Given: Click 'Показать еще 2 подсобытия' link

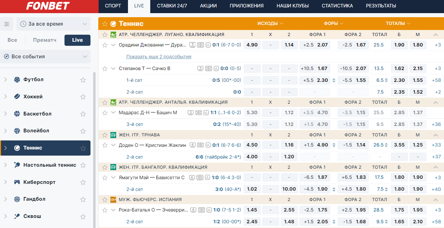Looking at the screenshot, I should click(159, 57).
